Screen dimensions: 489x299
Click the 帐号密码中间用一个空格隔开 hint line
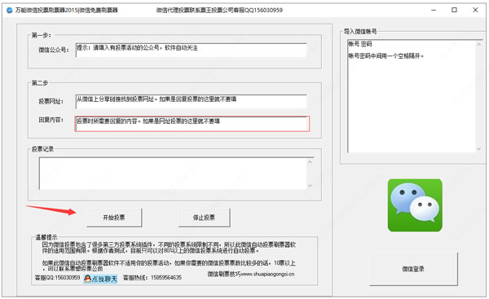(385, 56)
